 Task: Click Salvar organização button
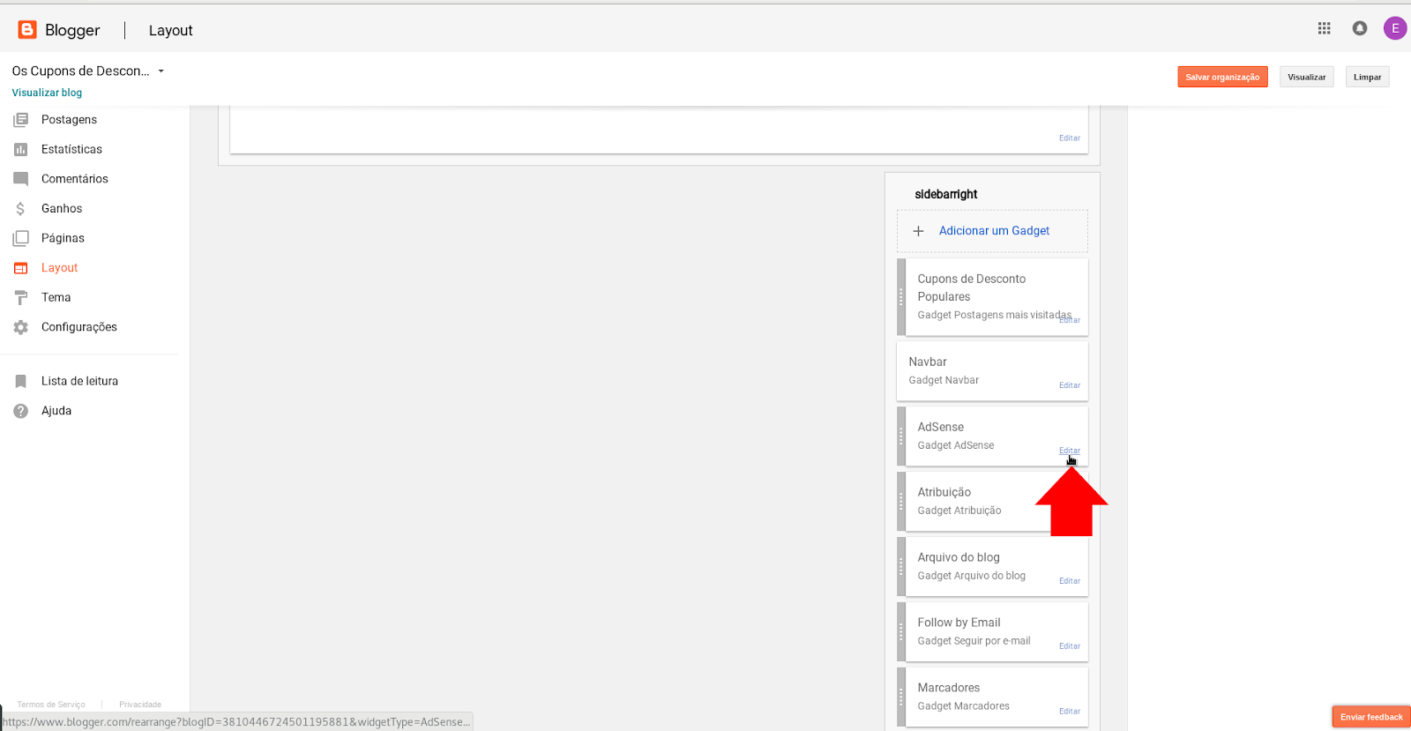[x=1222, y=77]
